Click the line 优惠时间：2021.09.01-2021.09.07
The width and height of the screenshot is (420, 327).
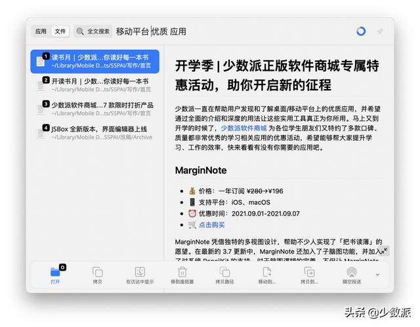(249, 214)
